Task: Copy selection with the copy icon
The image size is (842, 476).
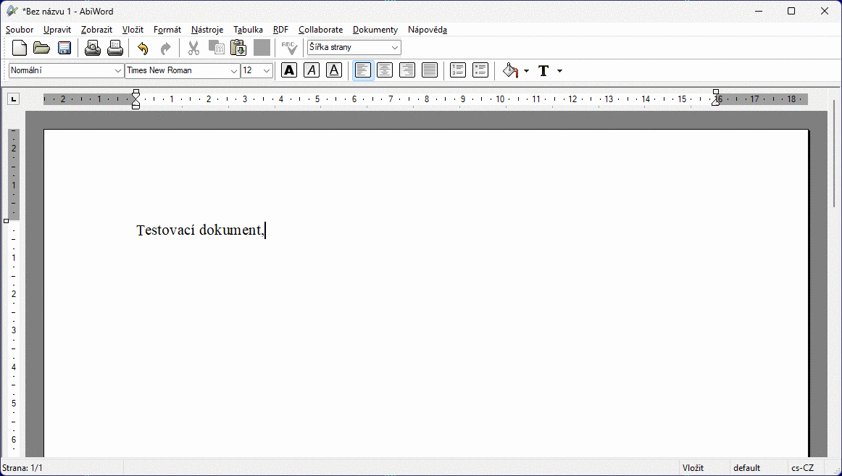Action: pos(217,48)
